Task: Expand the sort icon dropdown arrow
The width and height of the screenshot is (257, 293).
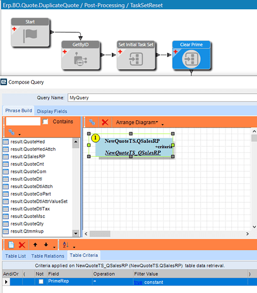Action: pyautogui.click(x=74, y=247)
